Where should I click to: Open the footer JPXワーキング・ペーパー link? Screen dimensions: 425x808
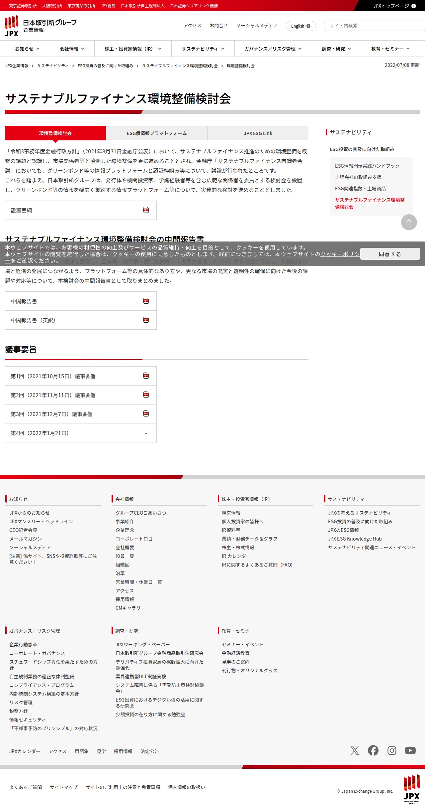coord(143,644)
